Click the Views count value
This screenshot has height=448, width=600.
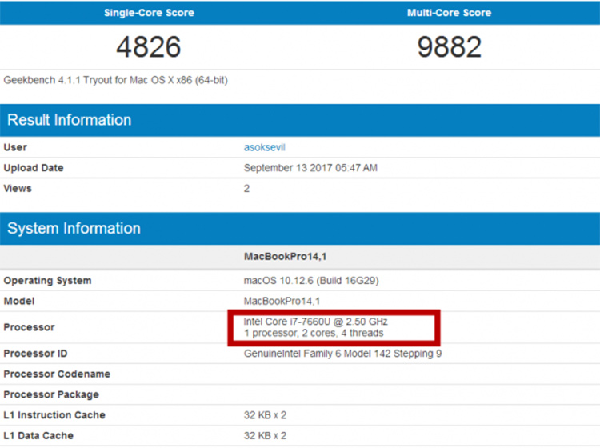tap(246, 189)
